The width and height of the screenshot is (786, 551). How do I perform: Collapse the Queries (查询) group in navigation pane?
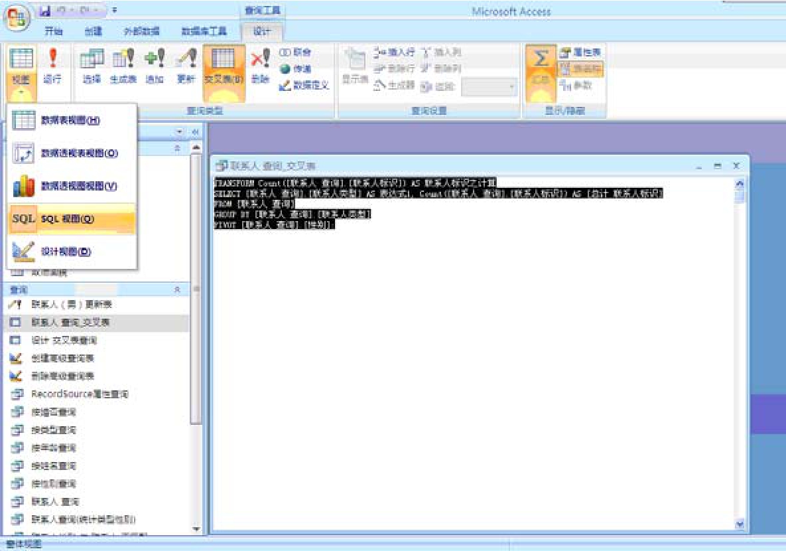click(x=176, y=290)
